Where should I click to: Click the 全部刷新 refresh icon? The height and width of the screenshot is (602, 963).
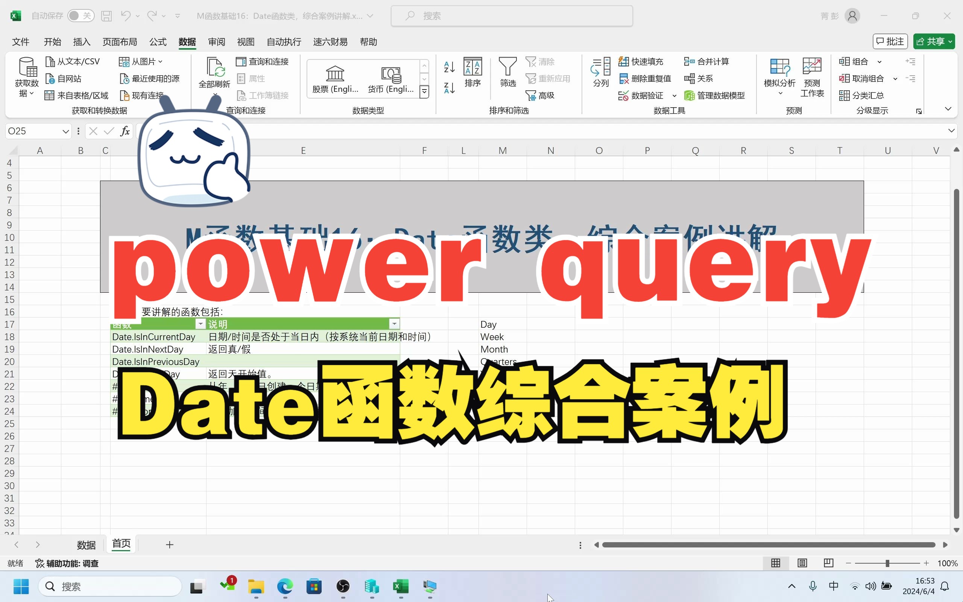pos(214,71)
